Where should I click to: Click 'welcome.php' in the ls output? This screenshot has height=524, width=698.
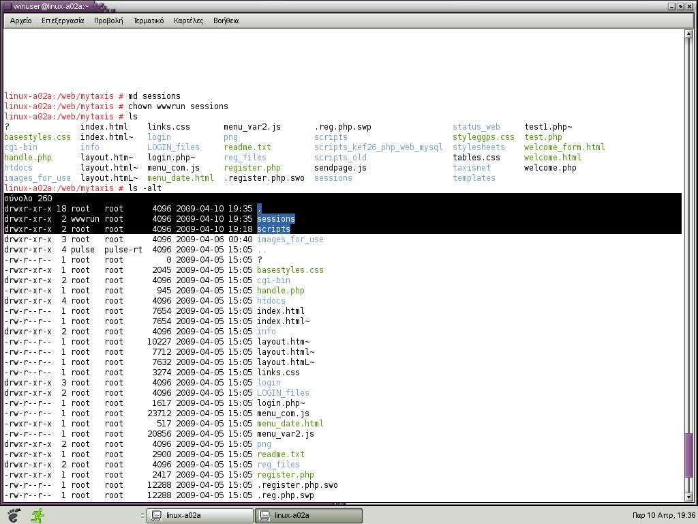click(x=550, y=168)
